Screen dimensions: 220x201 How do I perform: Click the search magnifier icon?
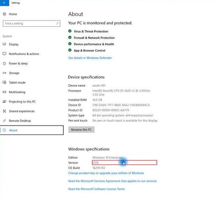[57, 23]
